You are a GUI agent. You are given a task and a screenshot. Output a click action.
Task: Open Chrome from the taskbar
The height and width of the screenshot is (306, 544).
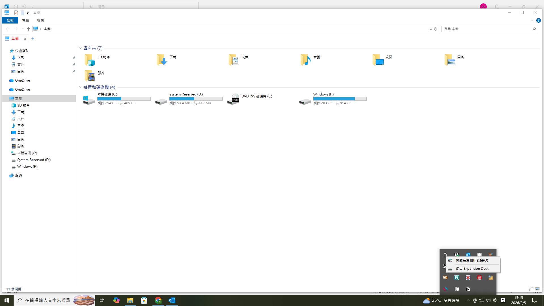158,300
